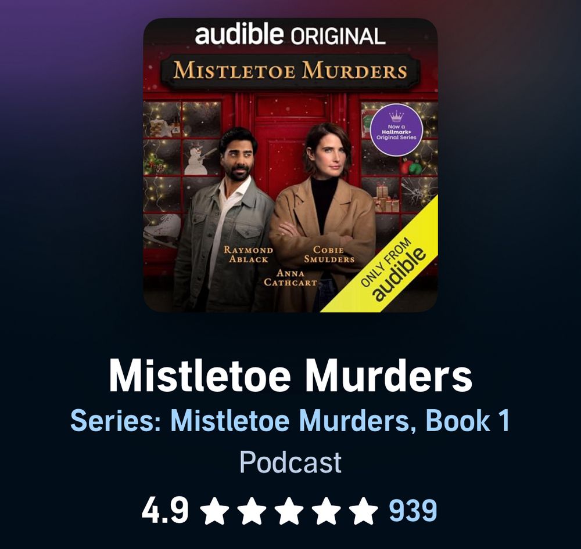
Task: Click the audible ORIGINAL logo on cover
Action: [290, 35]
